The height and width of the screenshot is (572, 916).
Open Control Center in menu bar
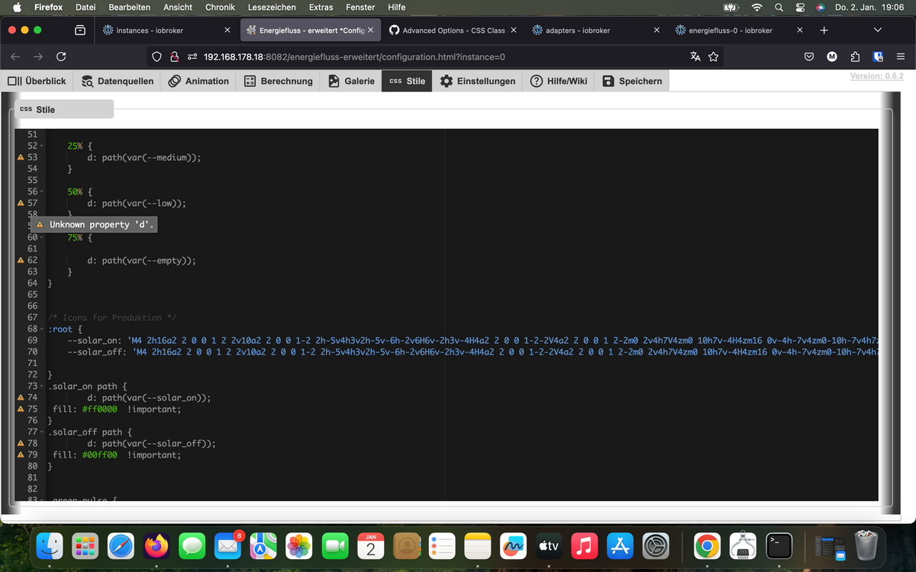[x=800, y=8]
